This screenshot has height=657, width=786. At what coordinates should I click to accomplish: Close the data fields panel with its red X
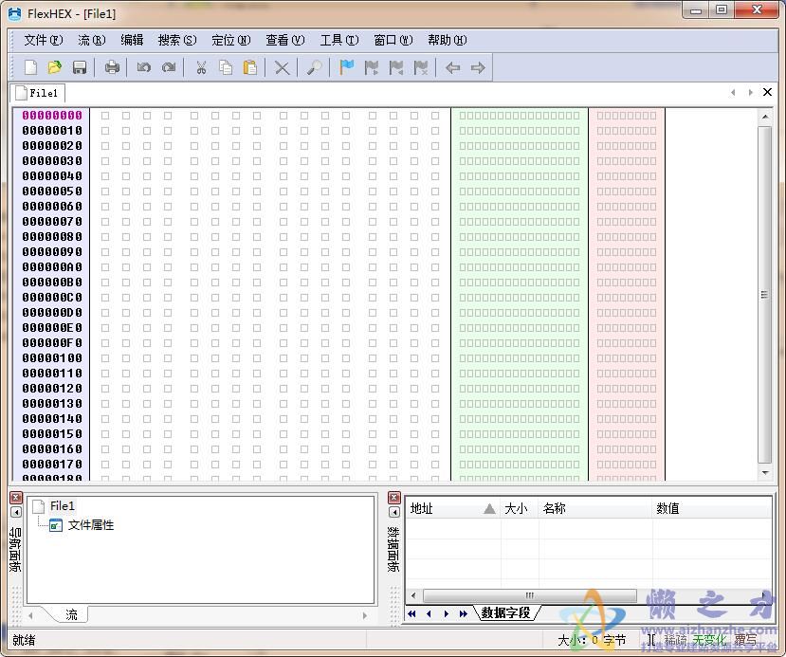tap(394, 497)
